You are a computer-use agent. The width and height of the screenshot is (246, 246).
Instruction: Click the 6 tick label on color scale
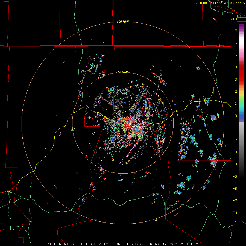pos(236,43)
